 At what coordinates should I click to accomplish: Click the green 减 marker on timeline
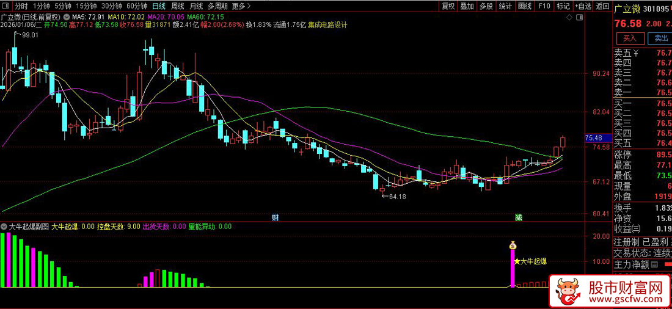(518, 218)
